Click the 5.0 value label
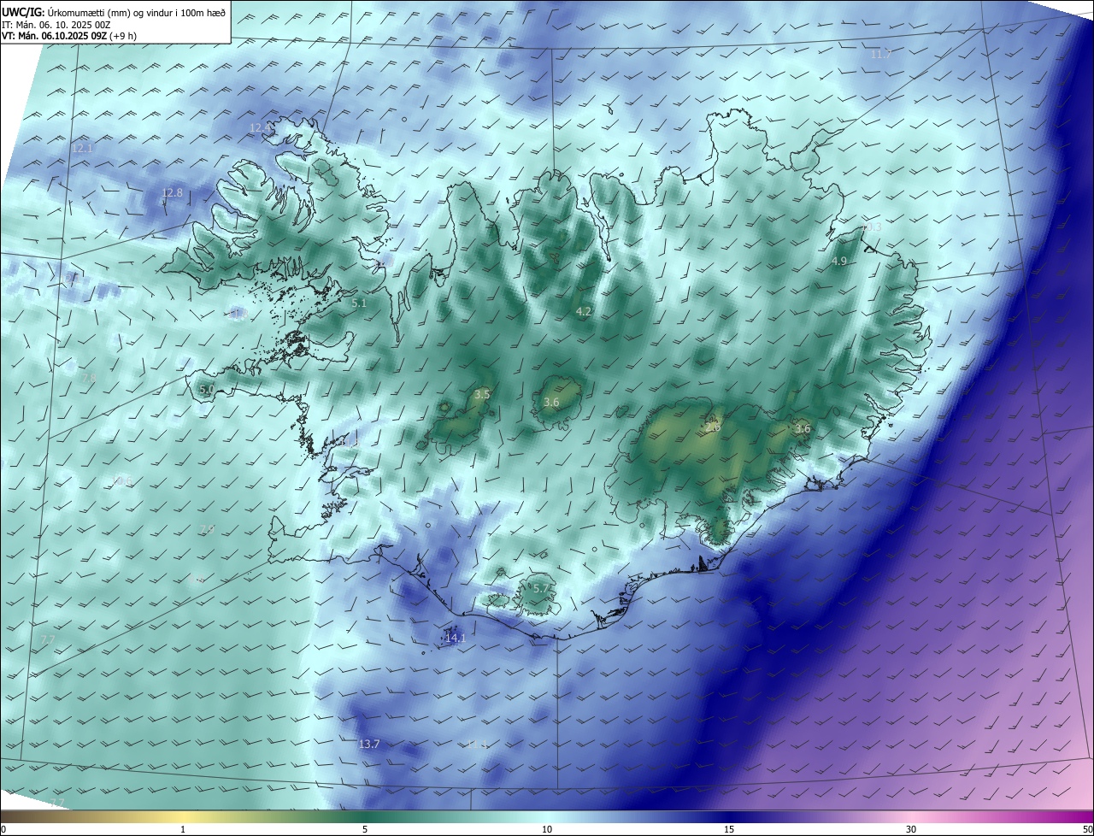 [x=207, y=390]
